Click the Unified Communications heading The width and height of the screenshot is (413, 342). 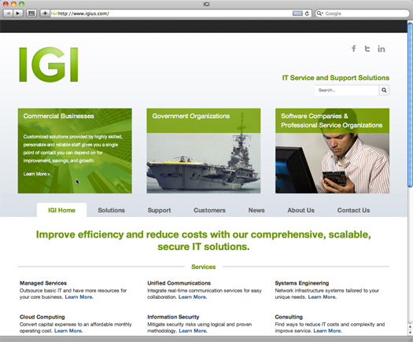[179, 283]
